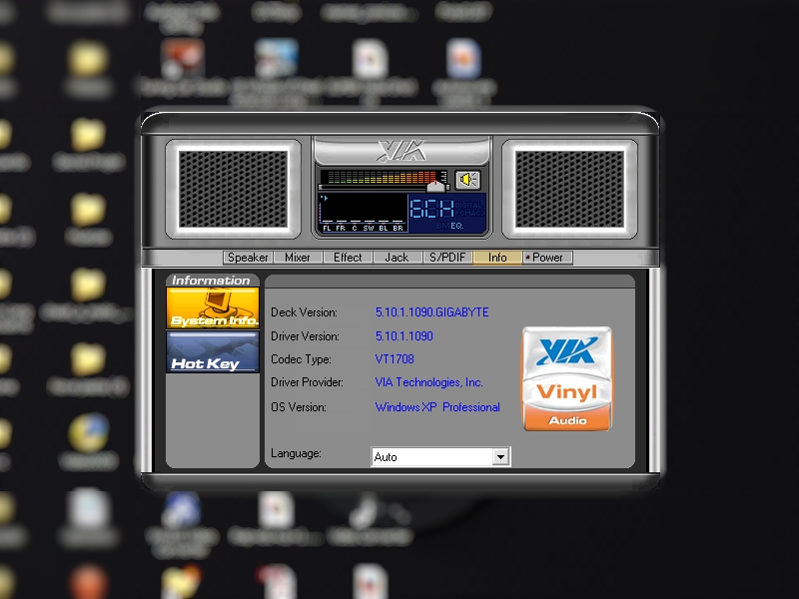
Task: Click Windows XP Professional OS text
Action: pyautogui.click(x=437, y=407)
